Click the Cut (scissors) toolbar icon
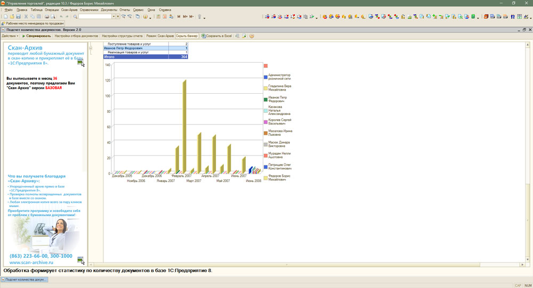Viewport: 533px width, 288px height. (x=26, y=17)
